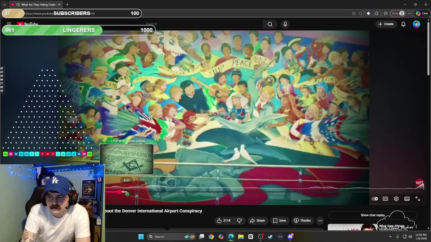The width and height of the screenshot is (431, 242).
Task: Open the split screen/apps icon in address bar
Action: [354, 13]
